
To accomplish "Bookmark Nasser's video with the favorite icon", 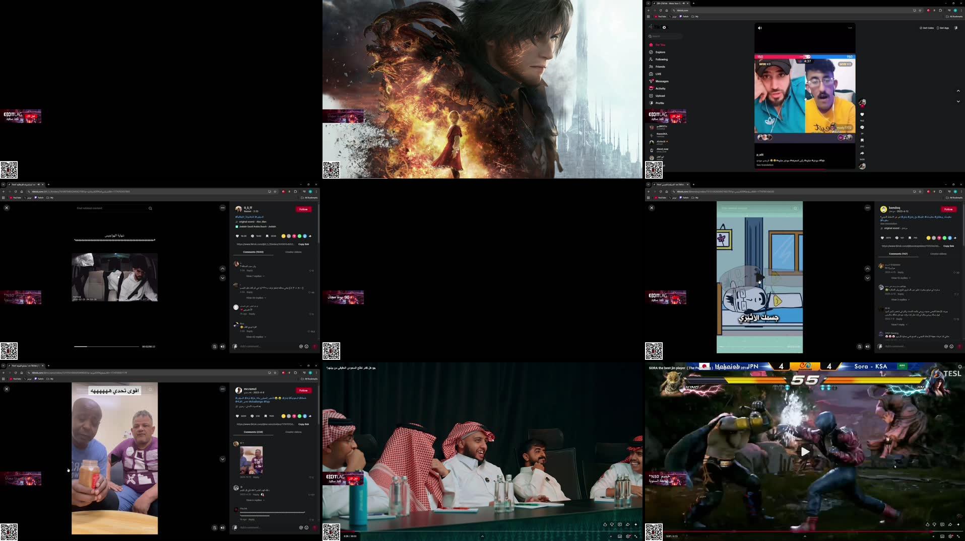I will 267,236.
